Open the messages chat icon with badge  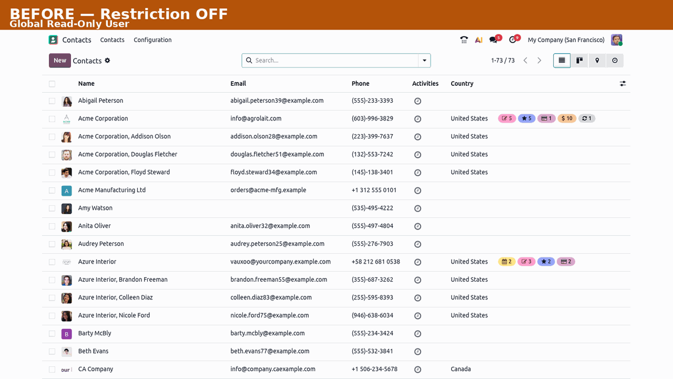pos(494,40)
